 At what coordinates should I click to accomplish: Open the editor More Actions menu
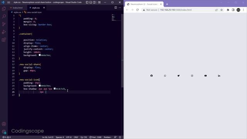pos(120,8)
